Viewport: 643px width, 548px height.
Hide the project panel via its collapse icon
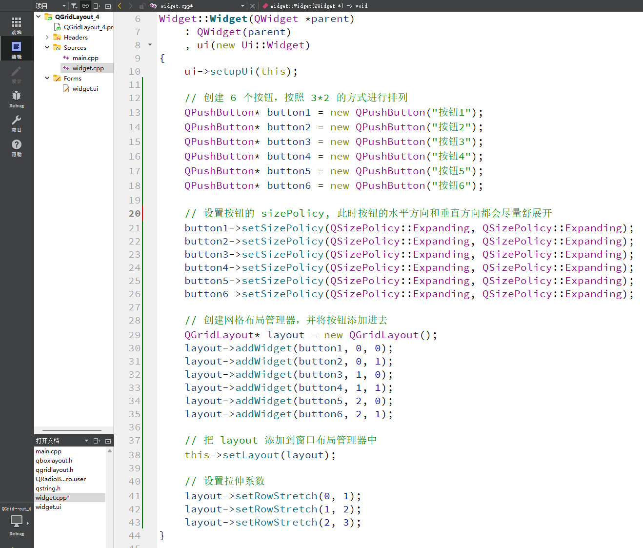[108, 6]
